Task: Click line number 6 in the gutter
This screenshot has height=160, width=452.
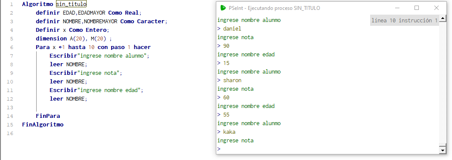Action: [x=11, y=47]
